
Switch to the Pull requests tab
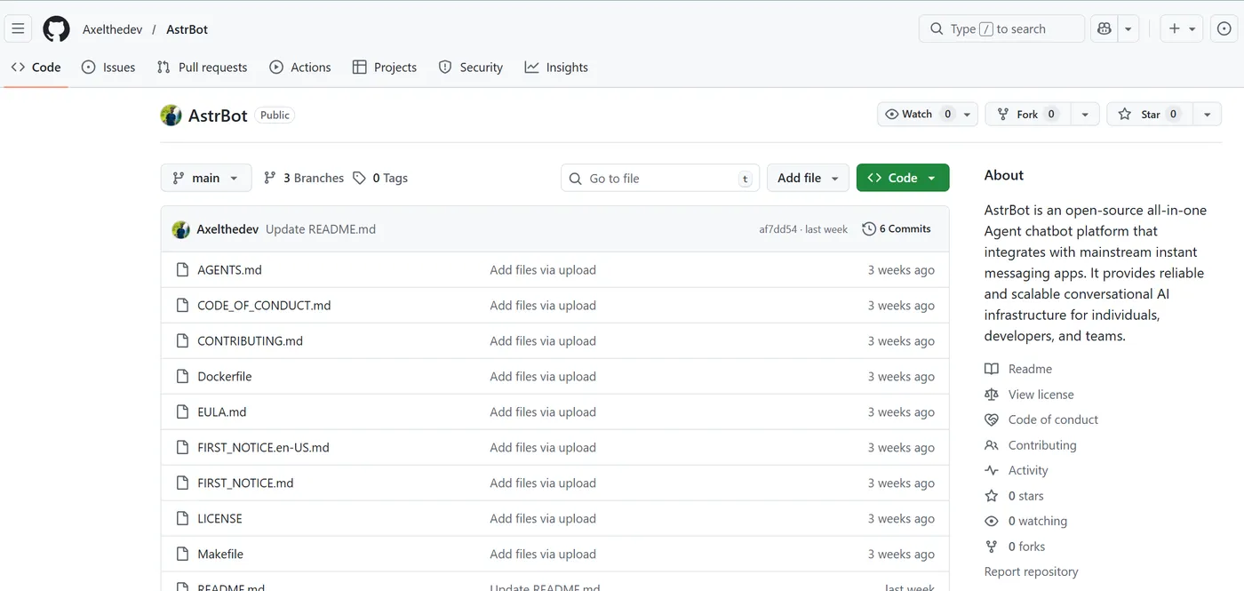point(202,68)
